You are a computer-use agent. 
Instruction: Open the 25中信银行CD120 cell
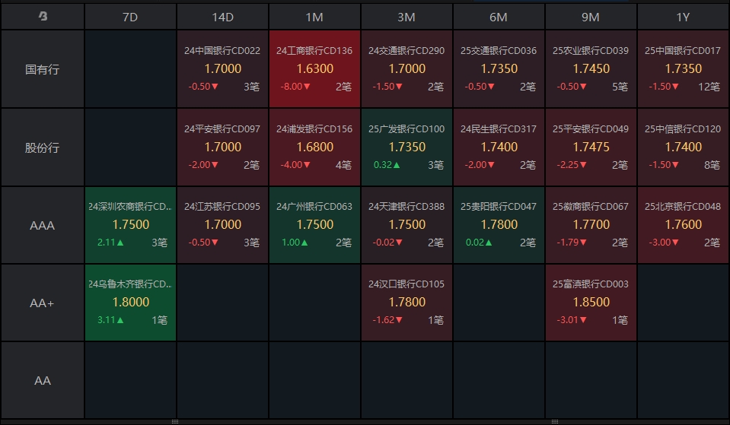684,147
